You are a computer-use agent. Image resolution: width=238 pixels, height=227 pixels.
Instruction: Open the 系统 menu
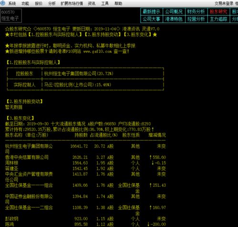point(12,3)
